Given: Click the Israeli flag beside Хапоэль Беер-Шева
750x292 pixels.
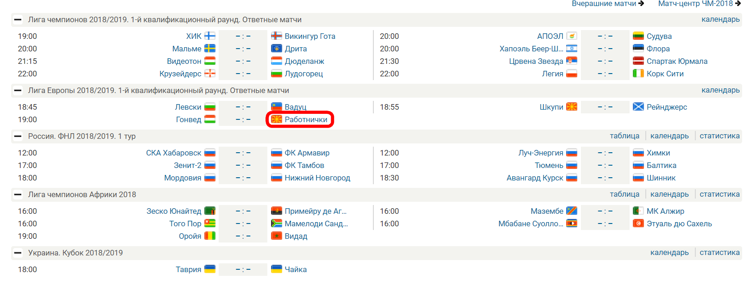Looking at the screenshot, I should pos(572,49).
